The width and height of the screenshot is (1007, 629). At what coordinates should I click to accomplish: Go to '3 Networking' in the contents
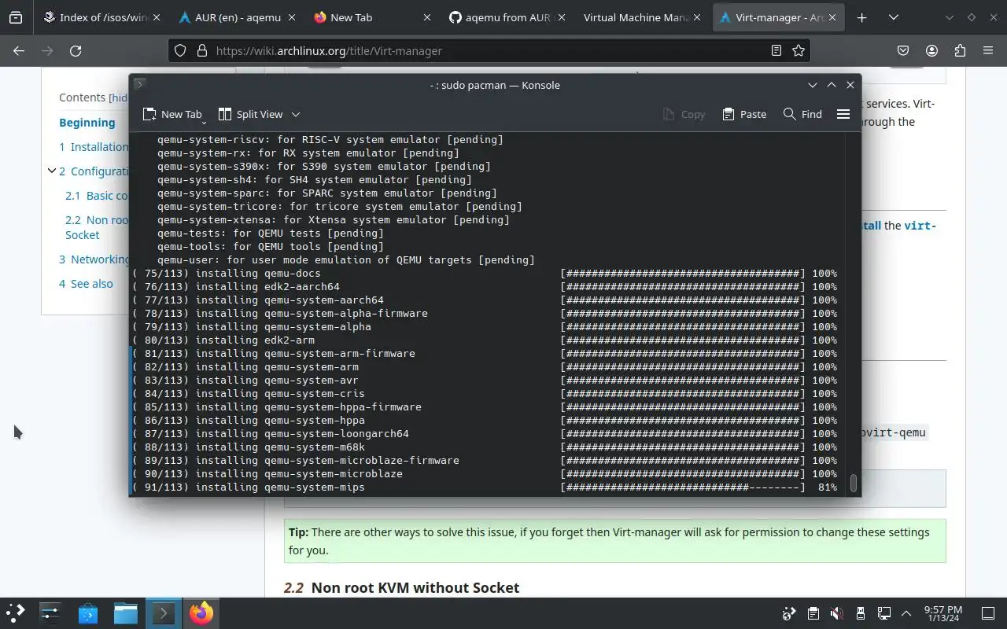click(94, 259)
